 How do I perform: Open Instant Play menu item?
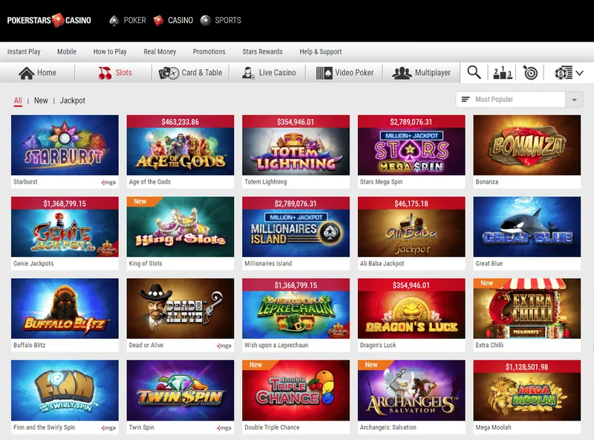(24, 51)
